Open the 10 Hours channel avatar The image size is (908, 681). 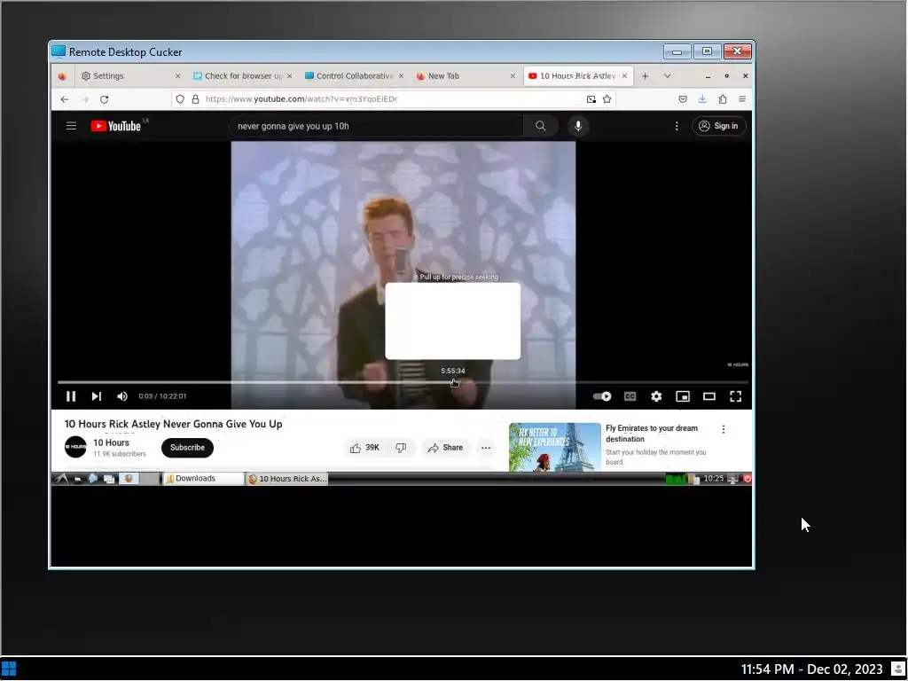coord(75,447)
